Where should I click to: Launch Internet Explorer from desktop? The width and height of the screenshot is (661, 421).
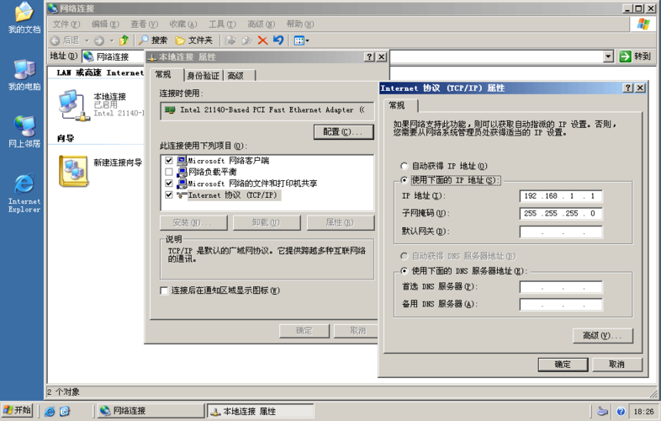point(24,185)
